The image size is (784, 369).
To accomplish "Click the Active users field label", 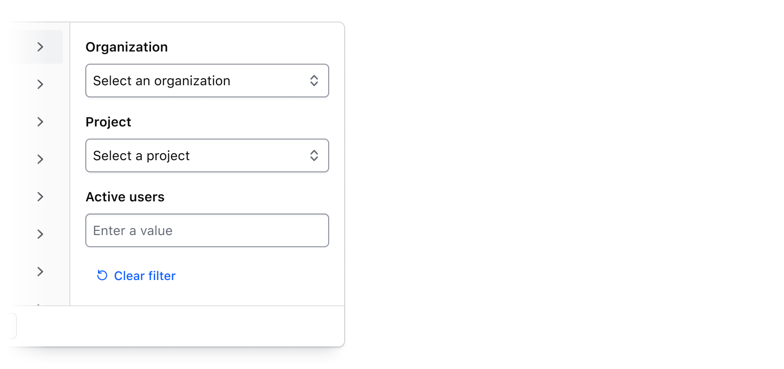I will pos(125,197).
